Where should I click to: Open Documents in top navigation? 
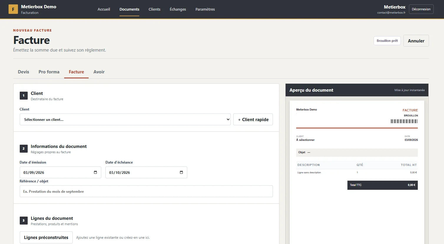[129, 9]
